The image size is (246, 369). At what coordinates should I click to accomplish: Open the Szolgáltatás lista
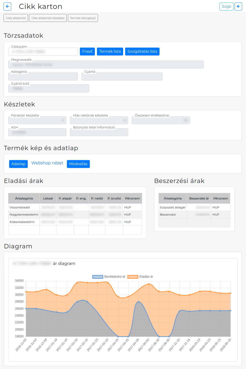[x=142, y=51]
